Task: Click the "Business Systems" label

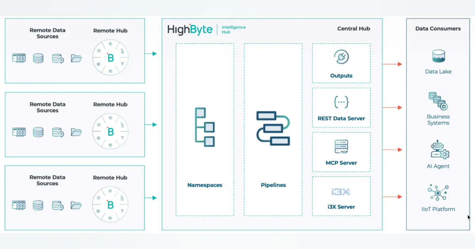Action: tap(438, 120)
